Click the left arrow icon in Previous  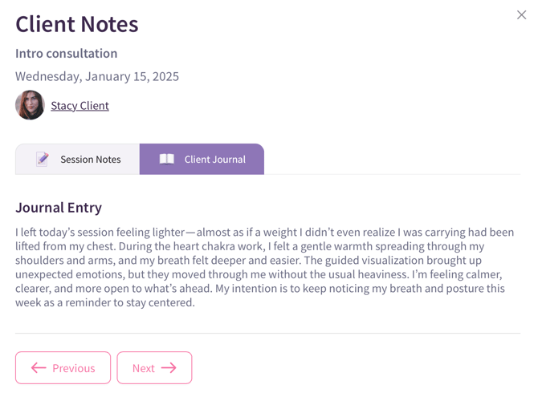39,368
